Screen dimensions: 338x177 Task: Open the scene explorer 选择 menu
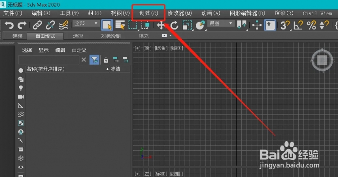pos(27,50)
